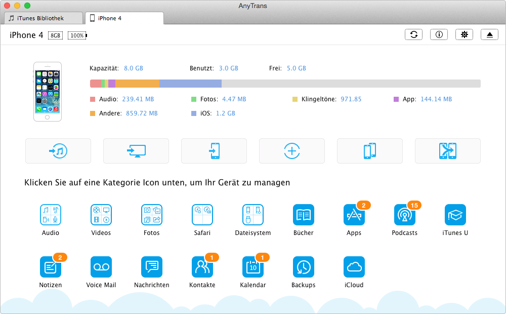
Task: Open the Kalendar category icon
Action: [253, 267]
